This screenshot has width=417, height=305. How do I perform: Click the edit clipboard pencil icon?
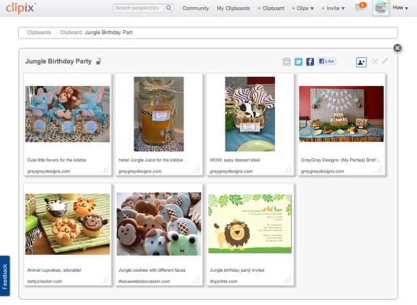point(385,61)
